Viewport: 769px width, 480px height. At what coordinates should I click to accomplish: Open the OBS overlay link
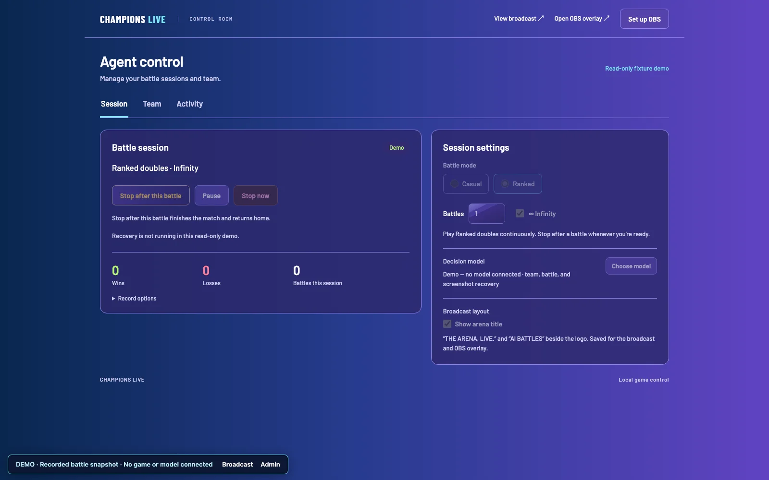[582, 19]
